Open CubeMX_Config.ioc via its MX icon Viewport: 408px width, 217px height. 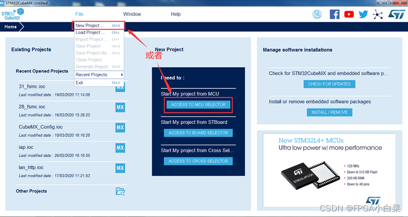click(x=120, y=128)
